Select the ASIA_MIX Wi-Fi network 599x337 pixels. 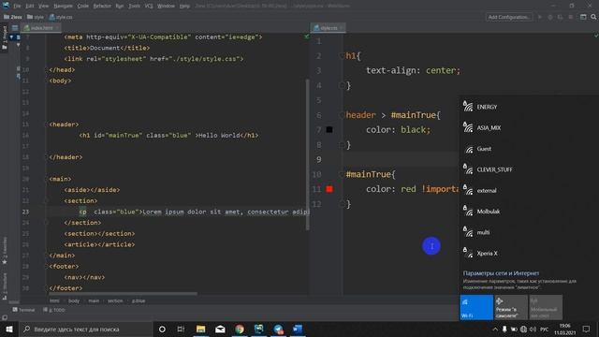tap(529, 128)
